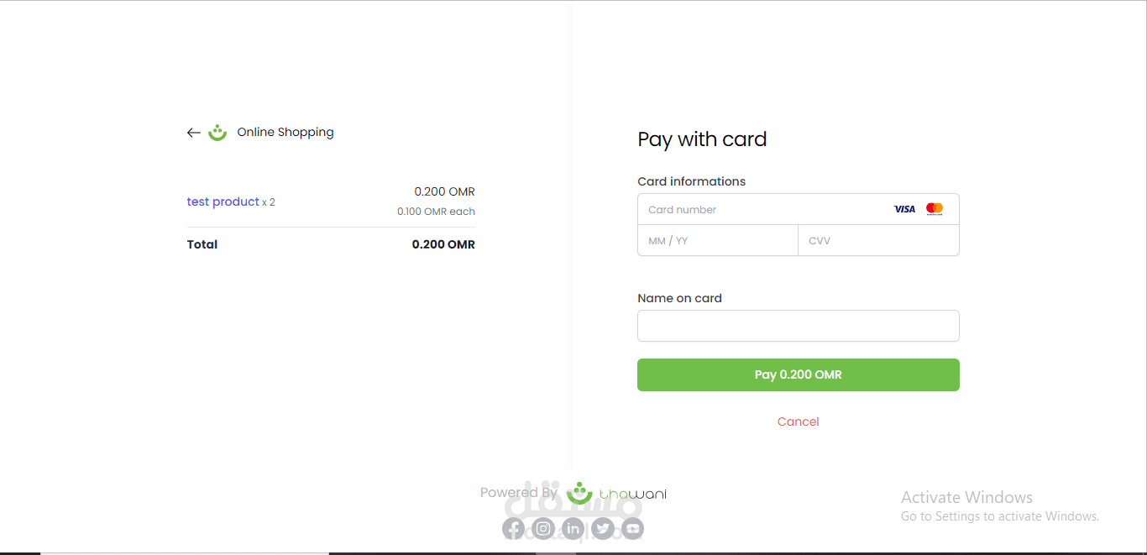The width and height of the screenshot is (1147, 555).
Task: Open the Facebook social link
Action: 514,528
